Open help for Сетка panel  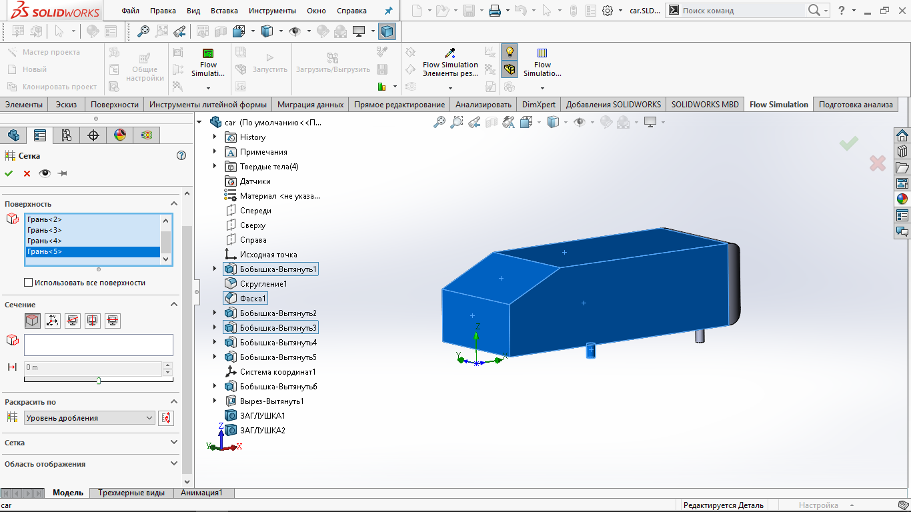(x=181, y=155)
